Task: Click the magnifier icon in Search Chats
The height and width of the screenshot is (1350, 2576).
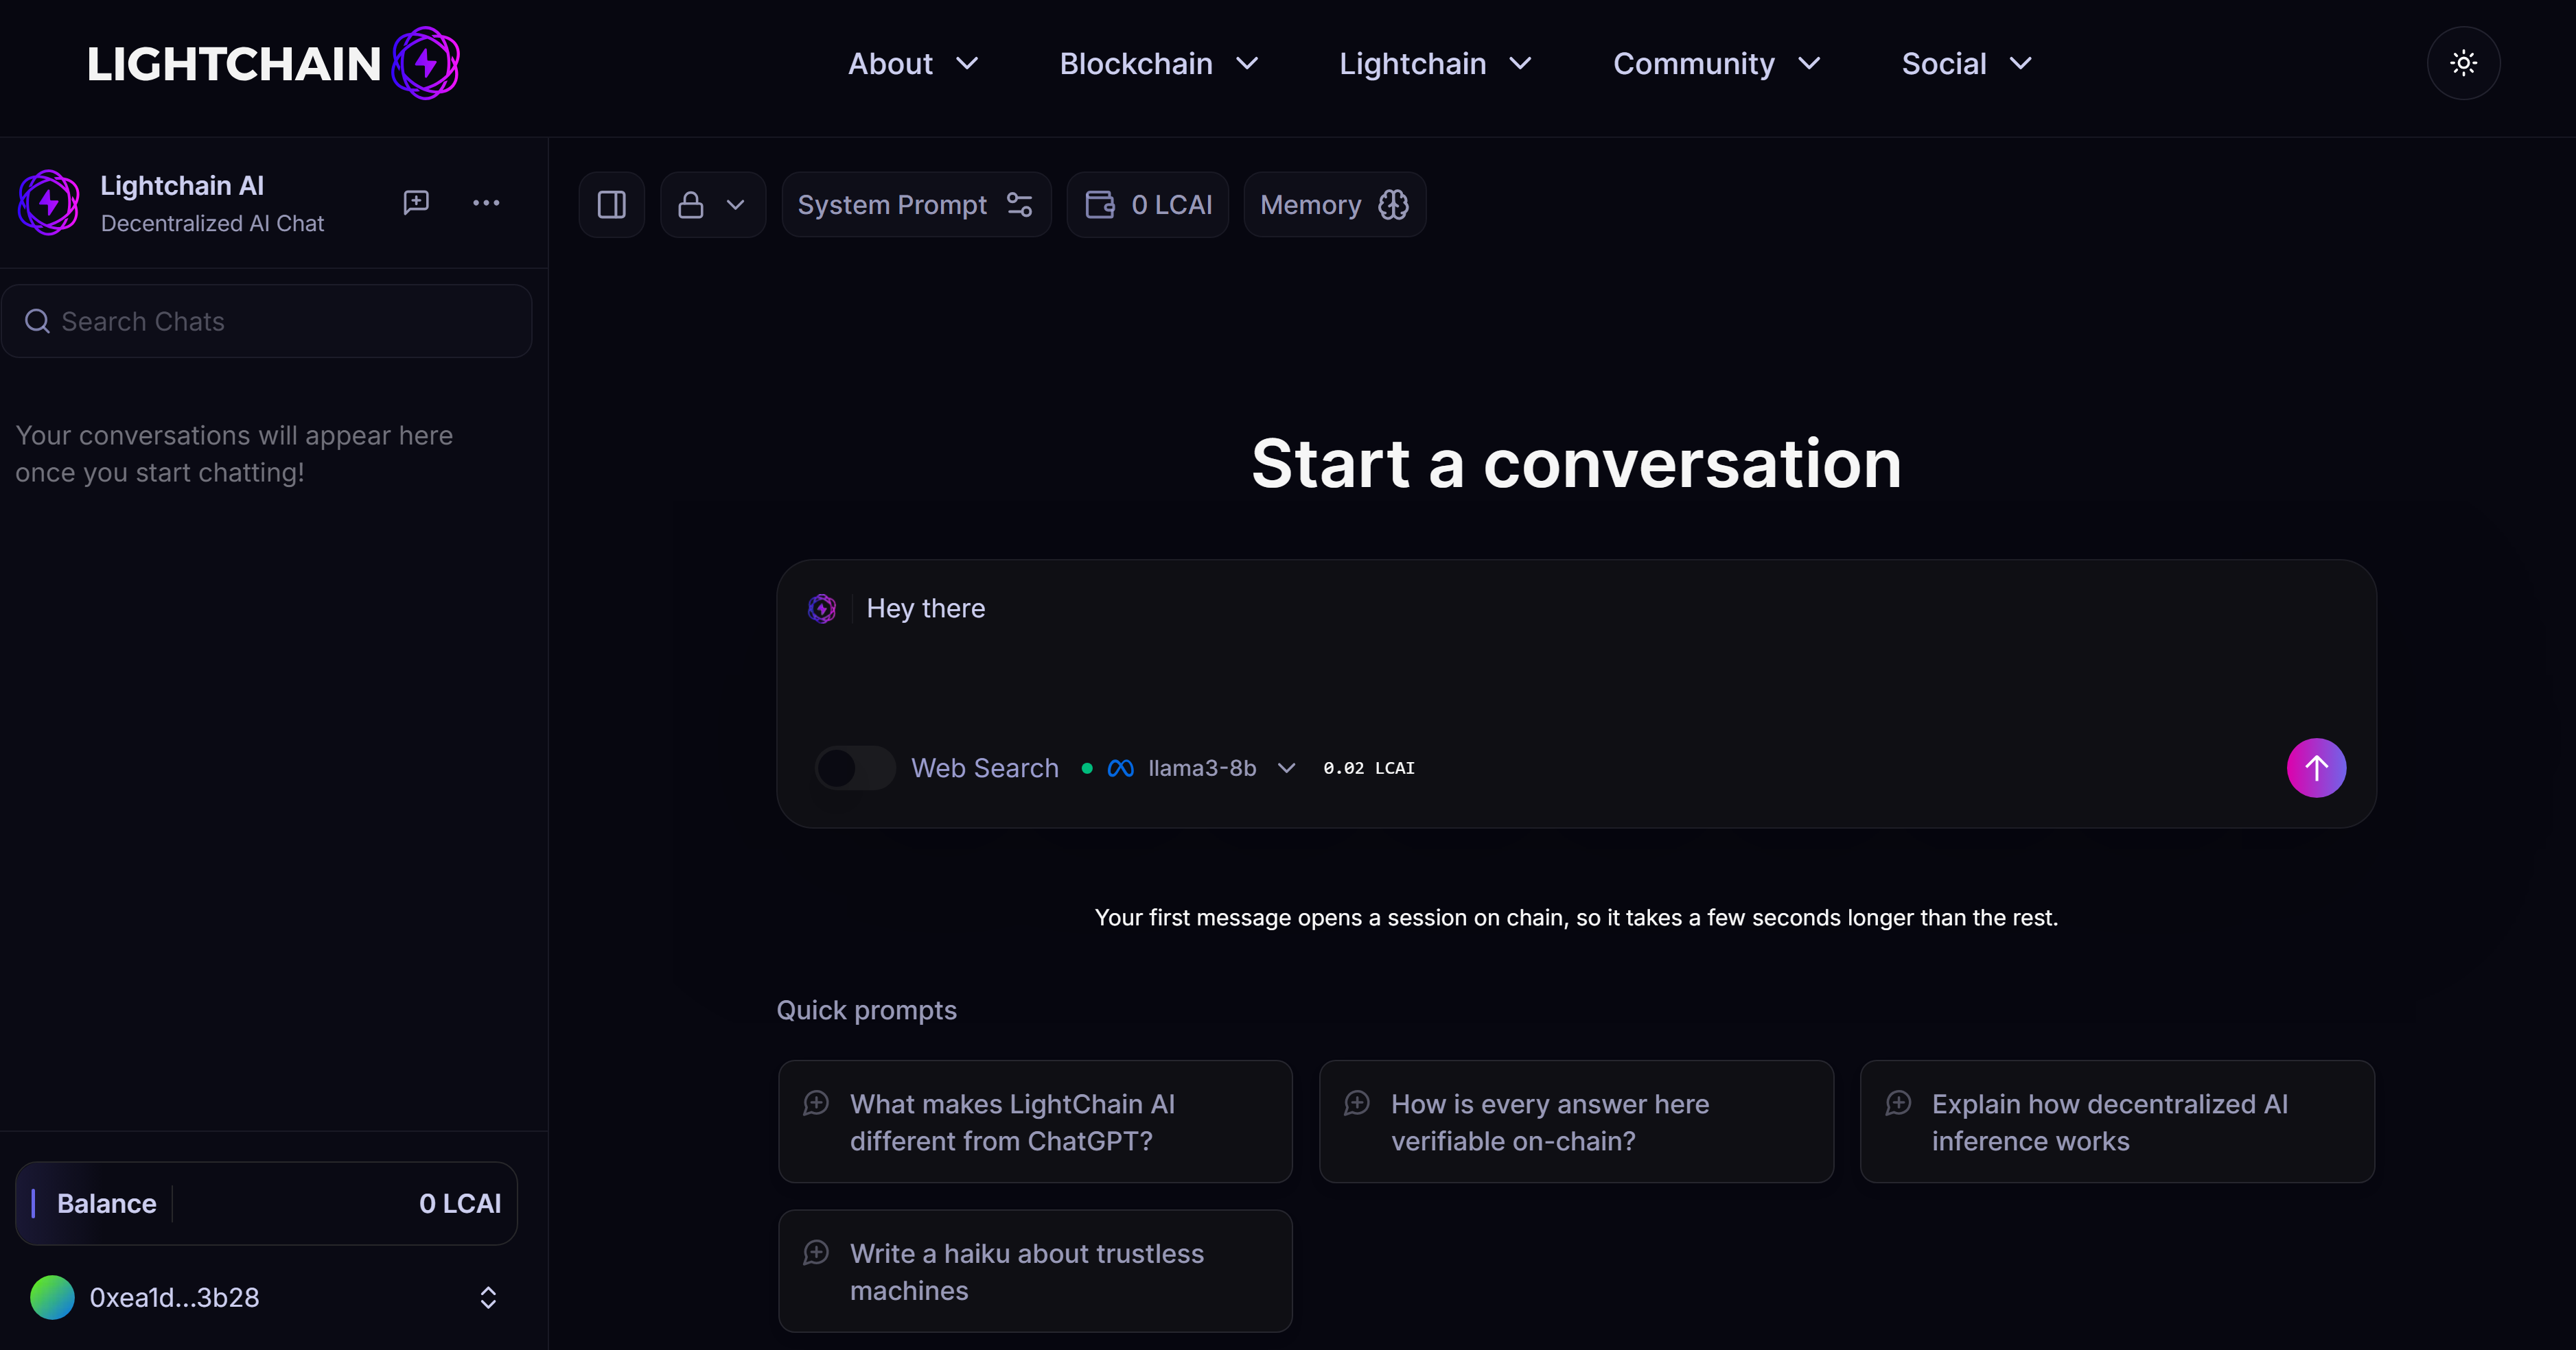Action: point(37,321)
